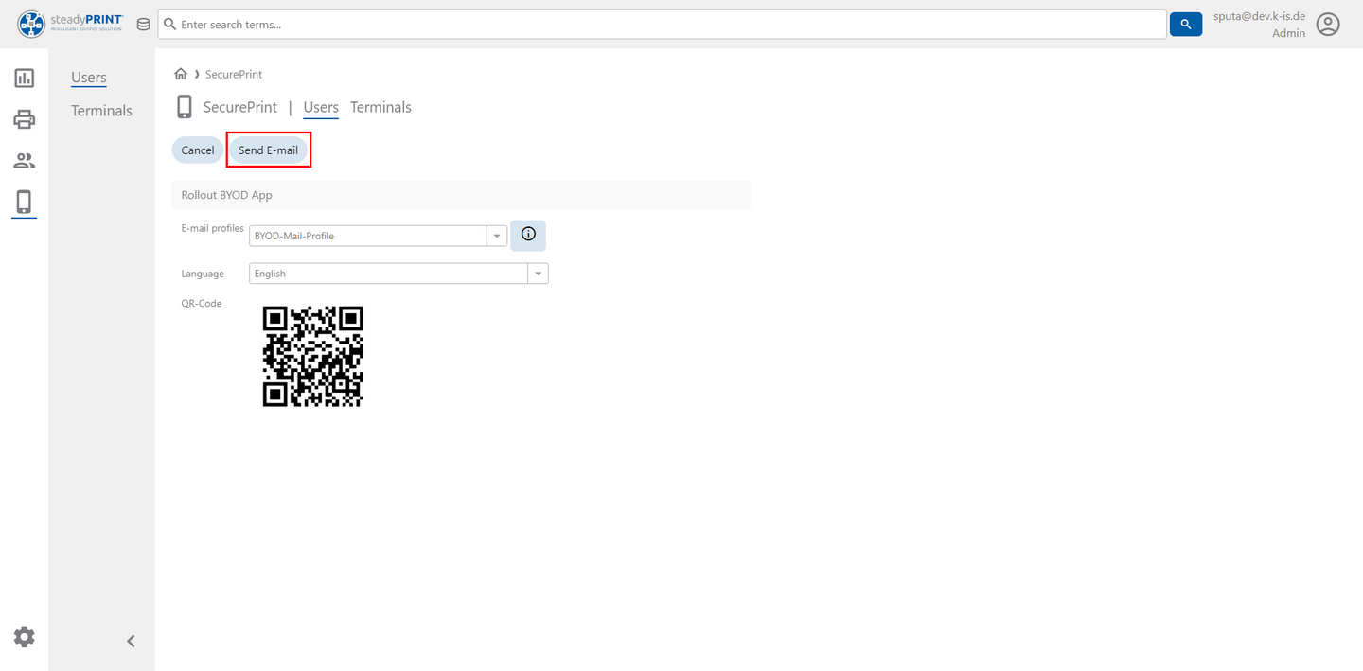This screenshot has height=671, width=1363.
Task: Select Terminals in the side panel
Action: click(101, 111)
